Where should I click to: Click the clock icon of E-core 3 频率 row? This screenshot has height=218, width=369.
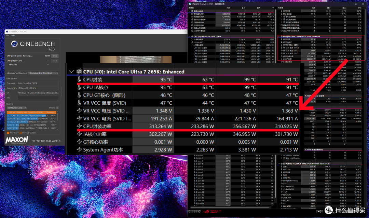point(195,56)
